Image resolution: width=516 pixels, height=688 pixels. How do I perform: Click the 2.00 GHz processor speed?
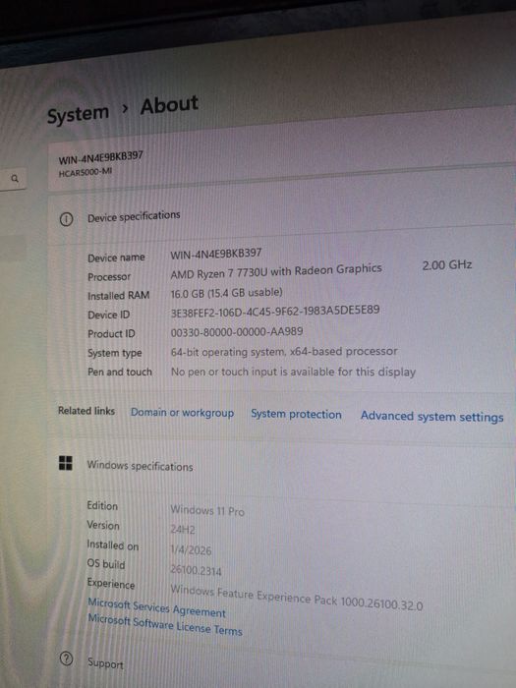[446, 264]
